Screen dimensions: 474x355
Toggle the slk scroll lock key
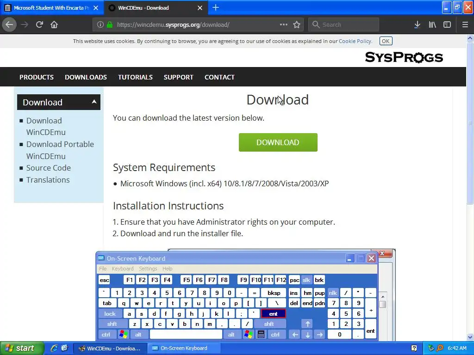click(x=306, y=280)
